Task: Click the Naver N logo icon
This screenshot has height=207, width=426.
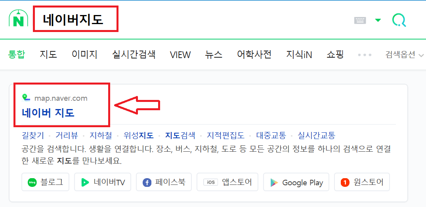Action: click(19, 19)
